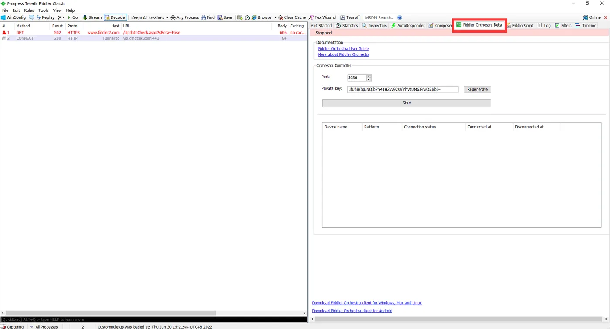The height and width of the screenshot is (329, 610).
Task: Sort sessions by Result column
Action: pyautogui.click(x=58, y=26)
